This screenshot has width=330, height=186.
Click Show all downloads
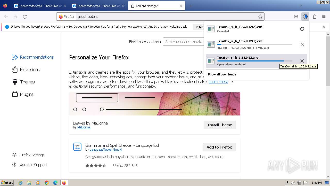coord(222,74)
